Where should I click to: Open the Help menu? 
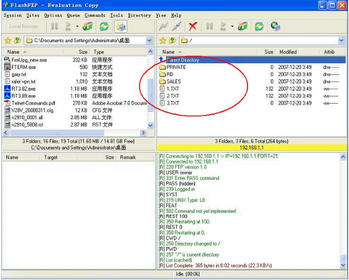[176, 15]
